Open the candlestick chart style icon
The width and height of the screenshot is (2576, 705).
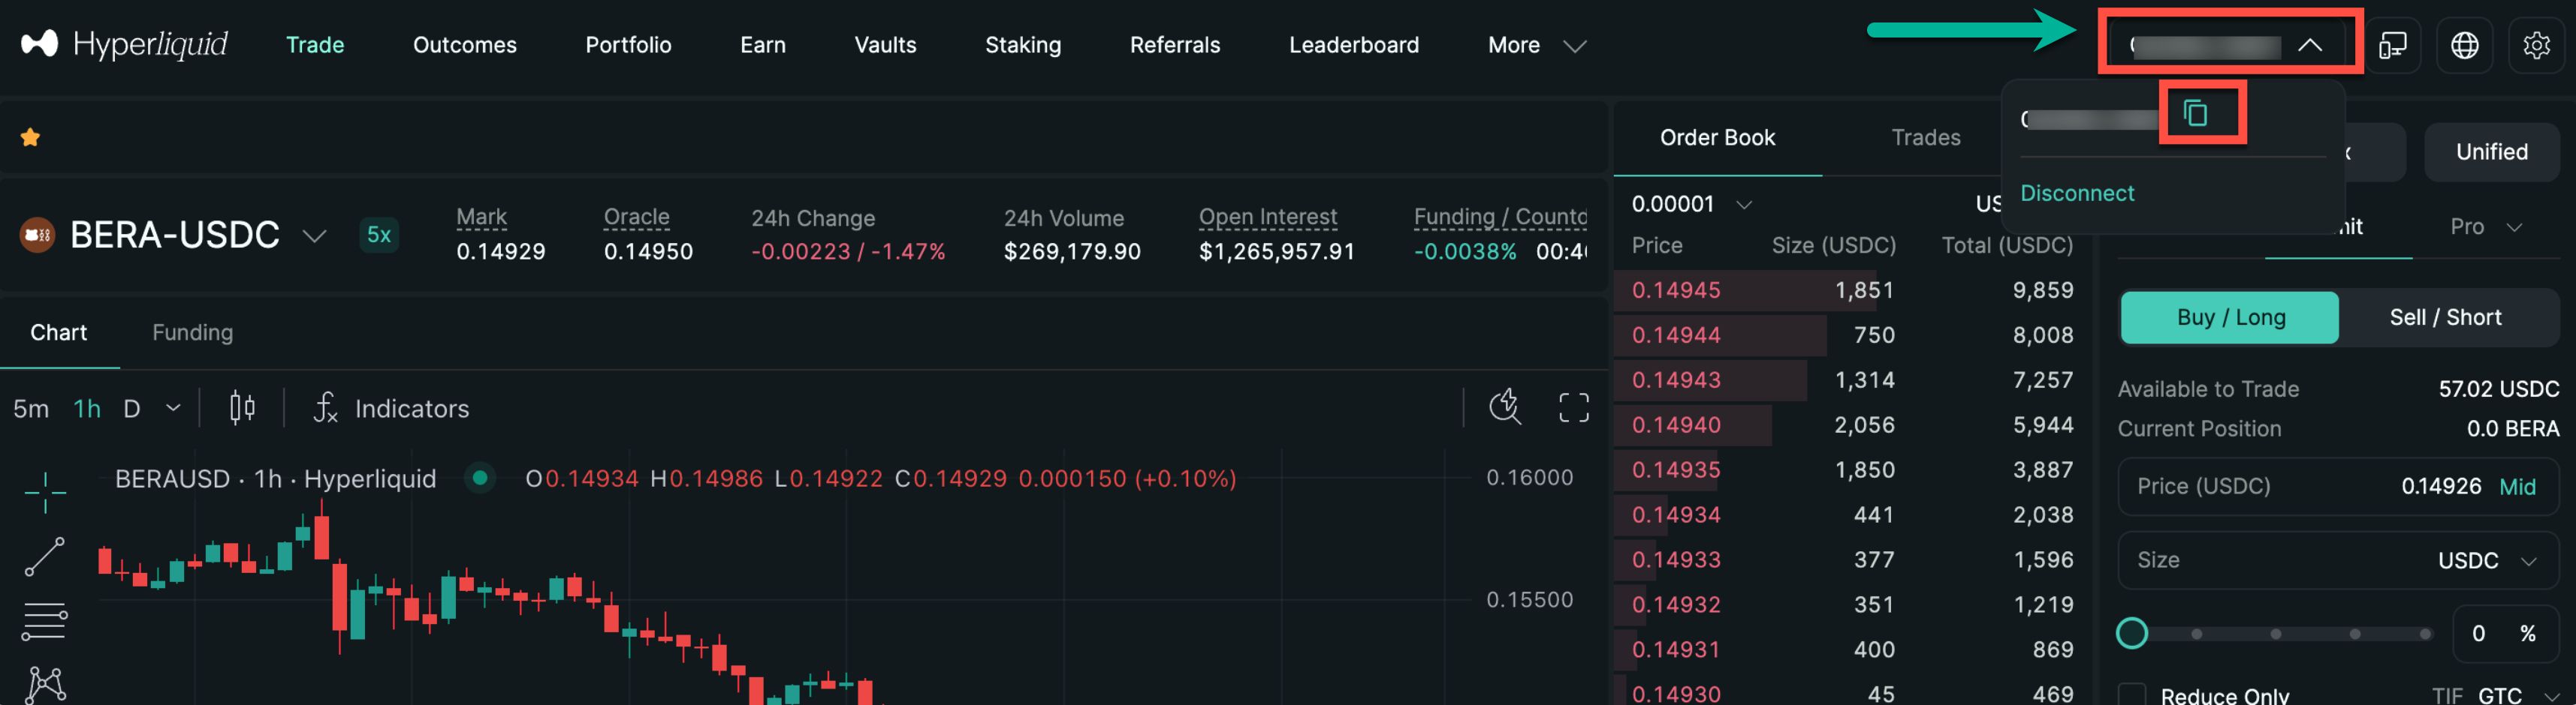242,407
